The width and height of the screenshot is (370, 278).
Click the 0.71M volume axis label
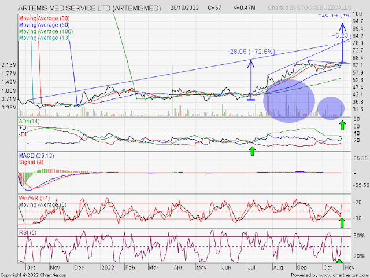(9, 99)
